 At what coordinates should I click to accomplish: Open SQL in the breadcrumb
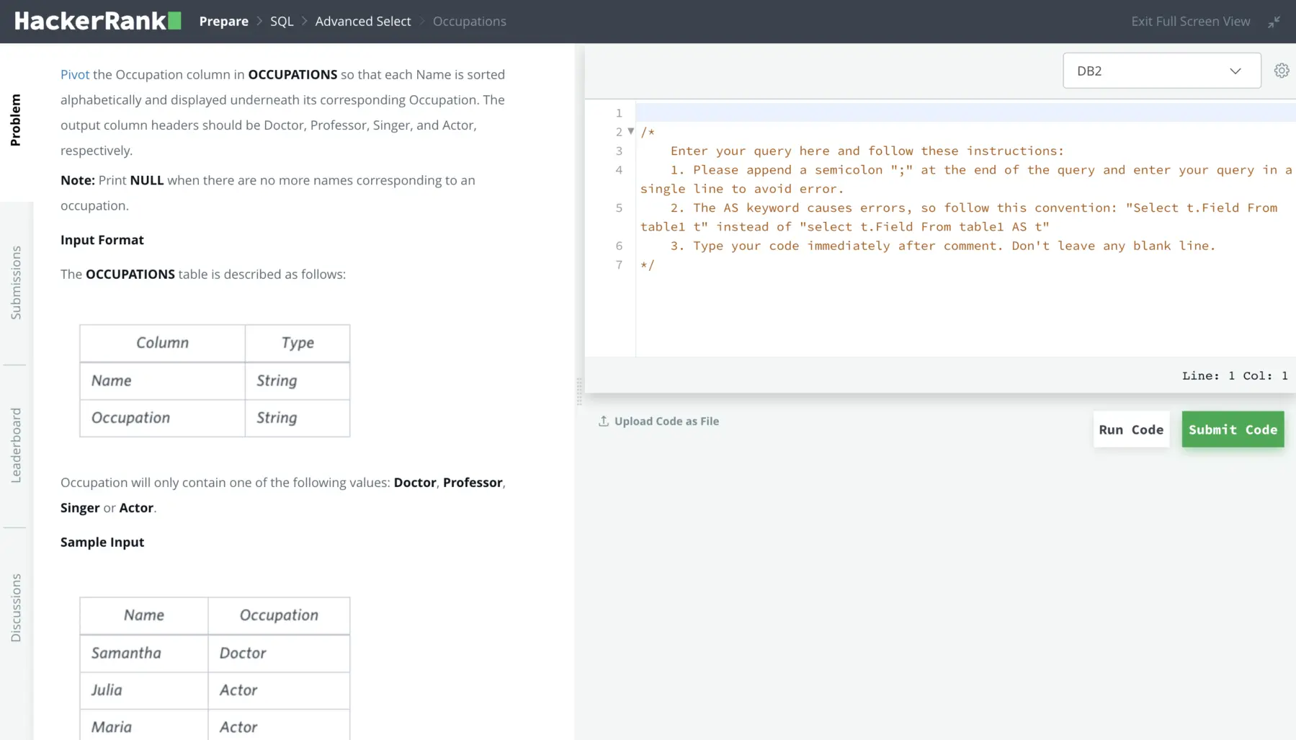(x=282, y=22)
